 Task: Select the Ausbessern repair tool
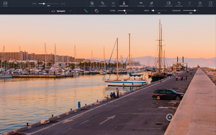click(x=103, y=4)
